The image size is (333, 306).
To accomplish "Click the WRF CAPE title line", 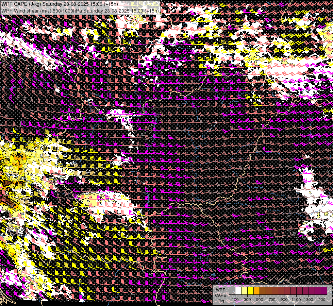I will click(x=60, y=4).
